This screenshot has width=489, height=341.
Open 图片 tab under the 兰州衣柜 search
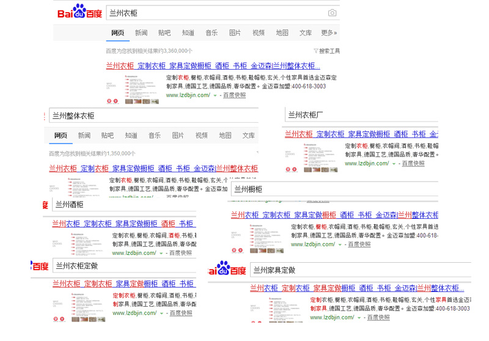235,33
